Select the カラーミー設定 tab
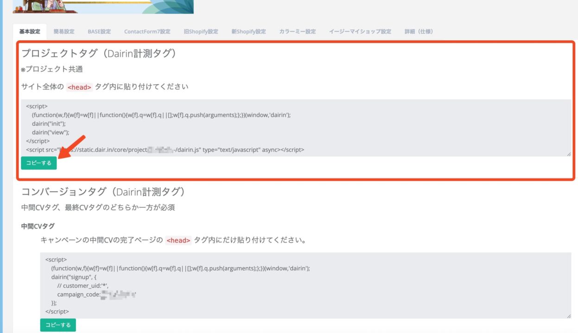Image resolution: width=578 pixels, height=333 pixels. click(x=297, y=31)
